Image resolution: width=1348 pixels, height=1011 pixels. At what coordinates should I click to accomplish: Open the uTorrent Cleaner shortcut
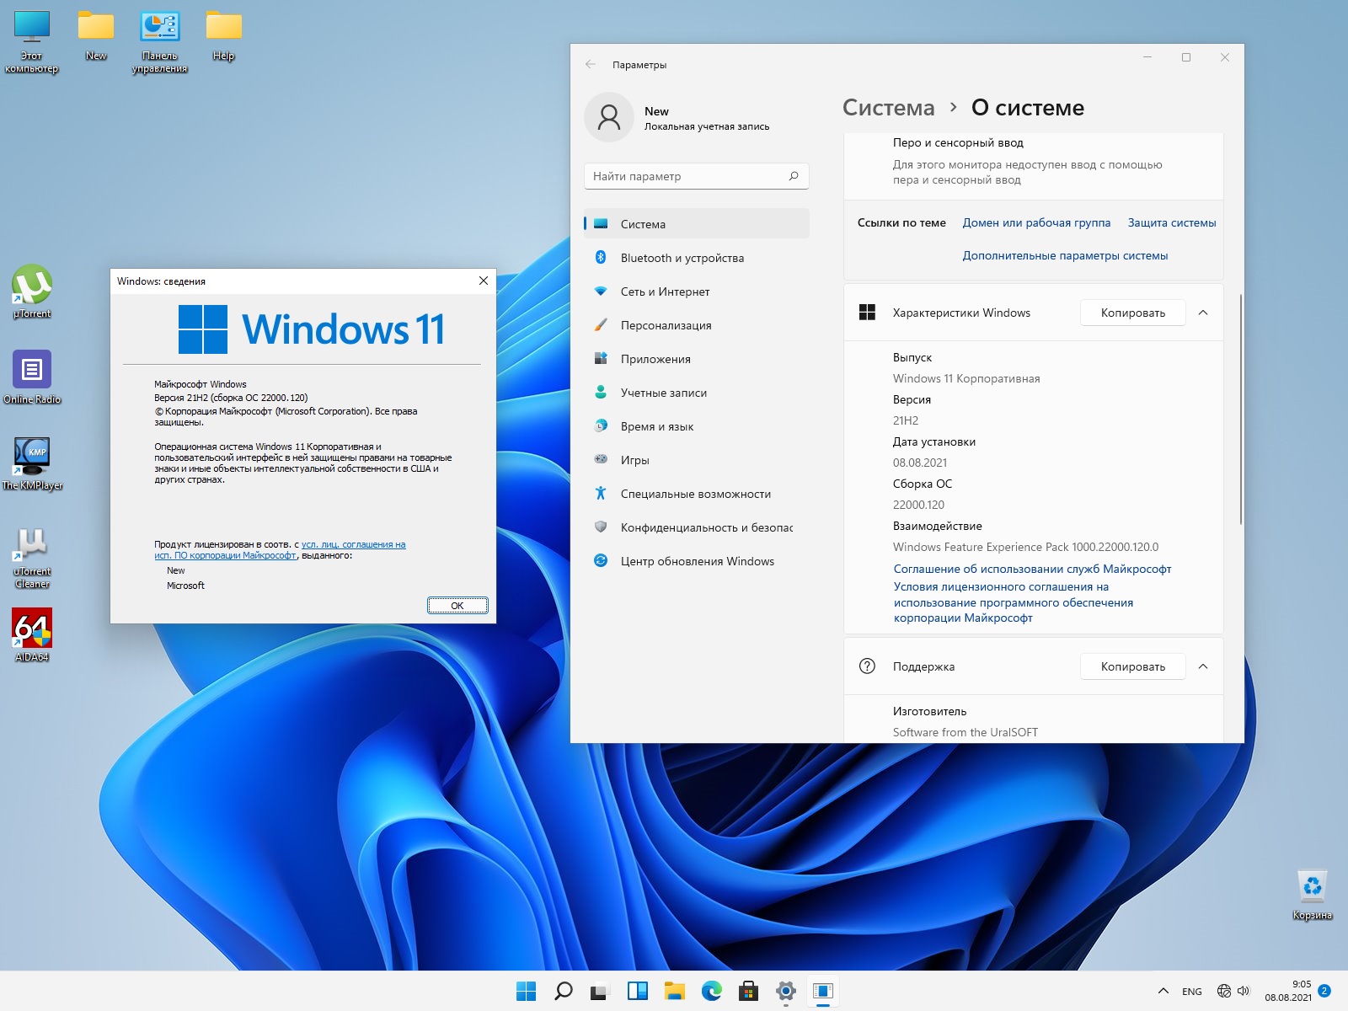coord(32,556)
